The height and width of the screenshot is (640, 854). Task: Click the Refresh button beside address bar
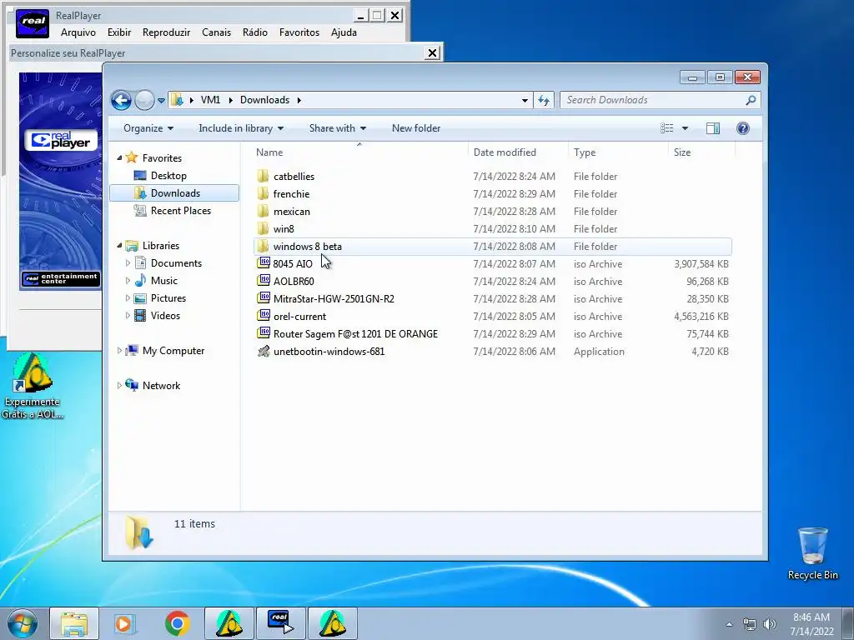point(544,100)
